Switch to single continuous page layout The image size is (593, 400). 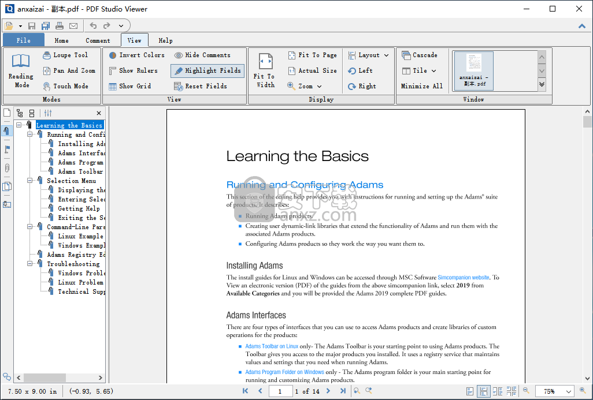click(x=483, y=391)
